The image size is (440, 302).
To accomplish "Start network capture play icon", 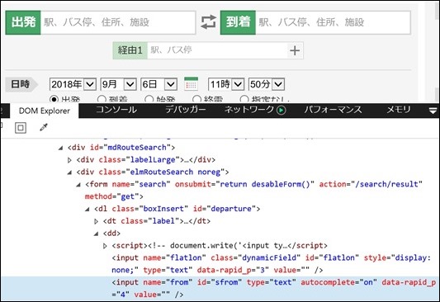I will coord(282,111).
